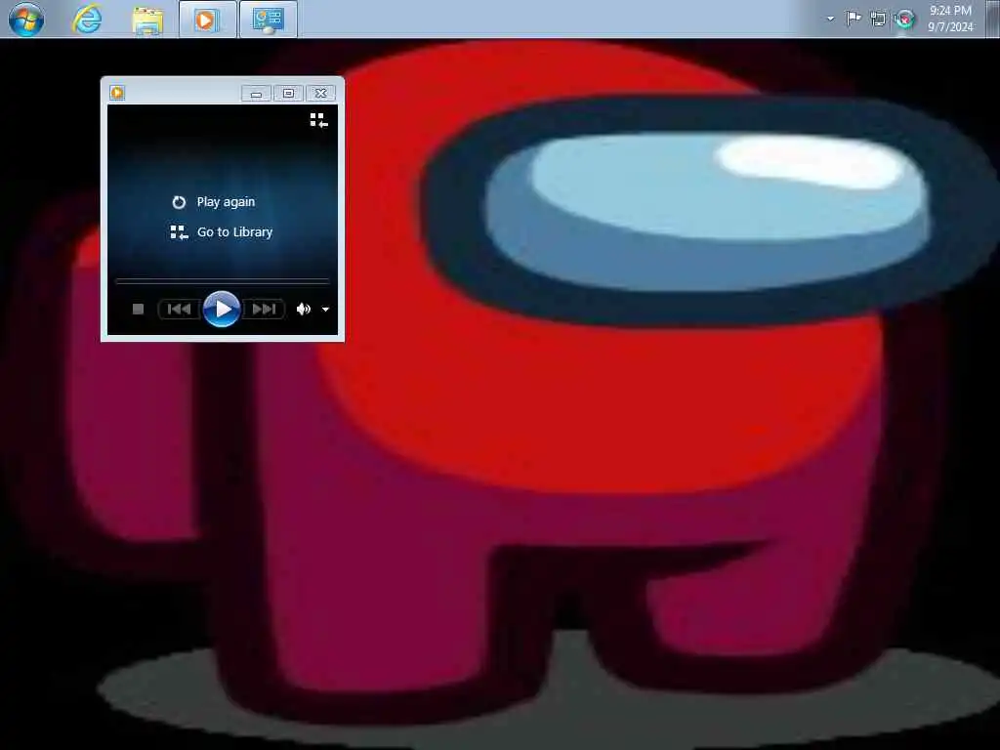Maximize the Media Player window

tap(288, 94)
